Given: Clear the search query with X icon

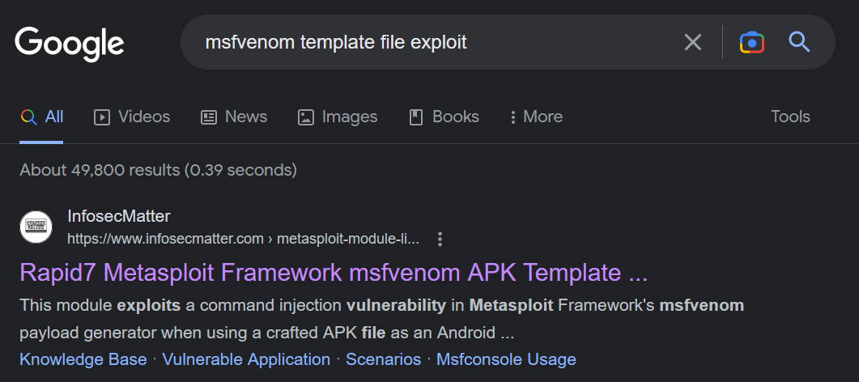Looking at the screenshot, I should 693,42.
